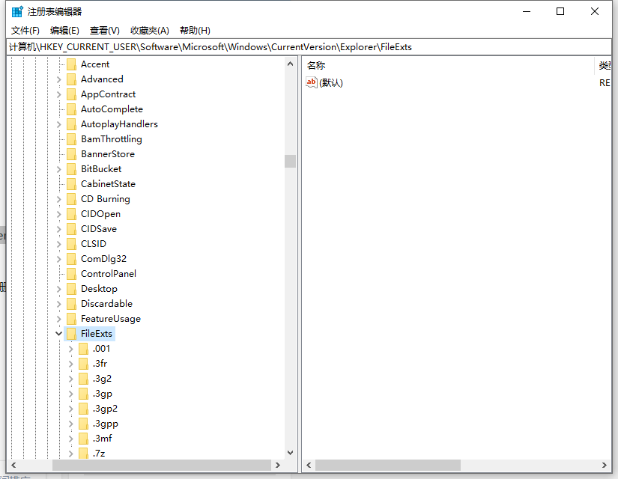Expand the AppContract key

(x=59, y=94)
